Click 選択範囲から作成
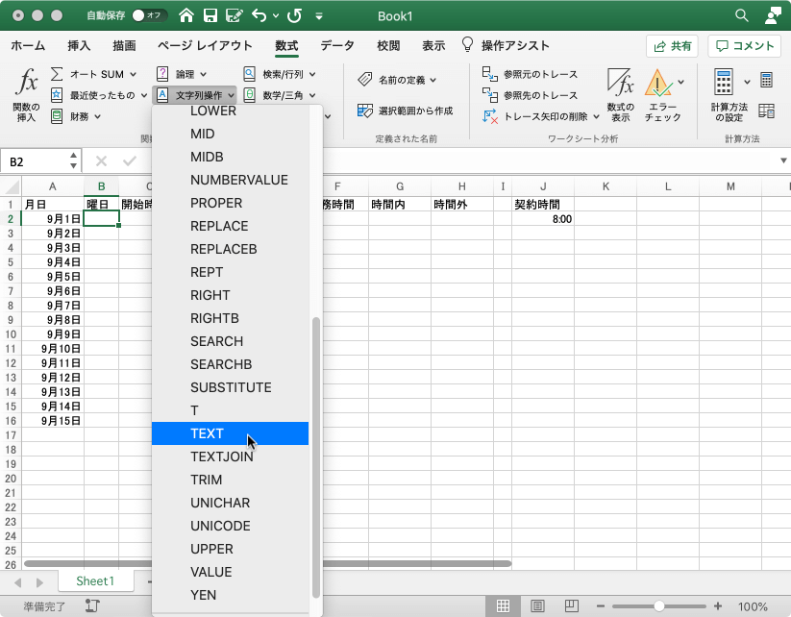Viewport: 791px width, 617px height. click(405, 111)
